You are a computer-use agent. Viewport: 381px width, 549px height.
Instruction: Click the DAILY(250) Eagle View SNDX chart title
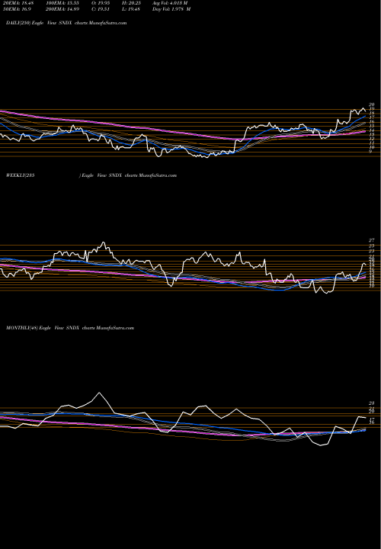[x=66, y=23]
